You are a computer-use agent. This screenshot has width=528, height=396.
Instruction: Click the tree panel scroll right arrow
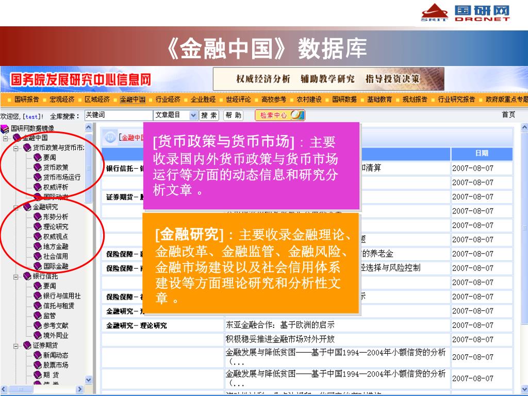[80, 389]
